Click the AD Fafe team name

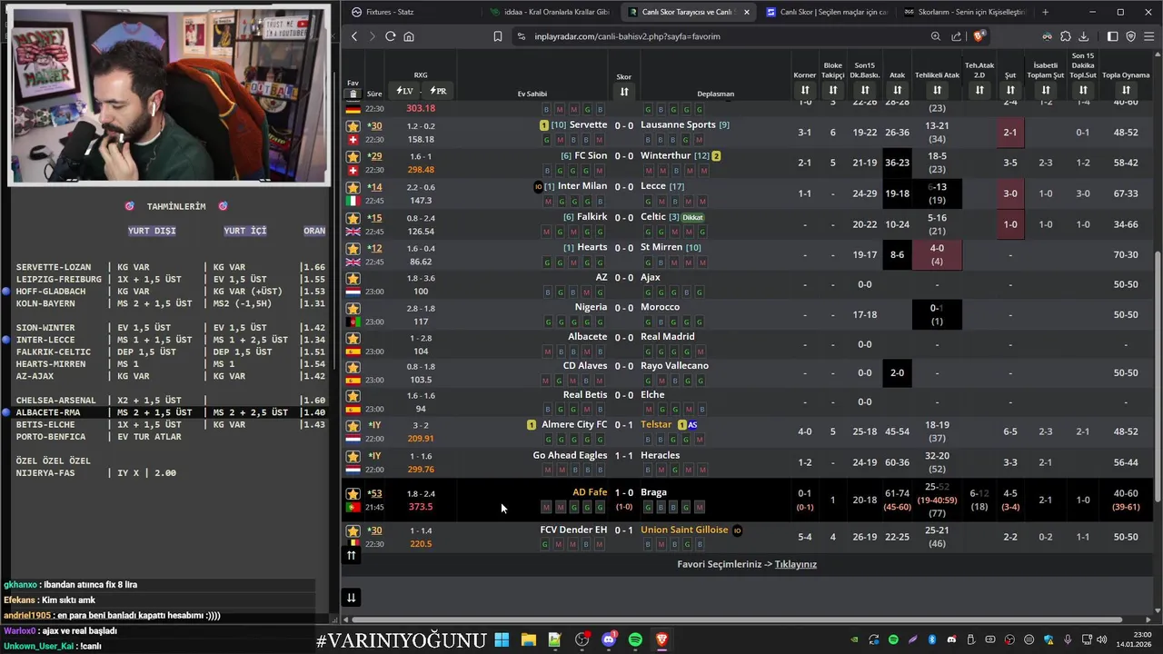(590, 492)
